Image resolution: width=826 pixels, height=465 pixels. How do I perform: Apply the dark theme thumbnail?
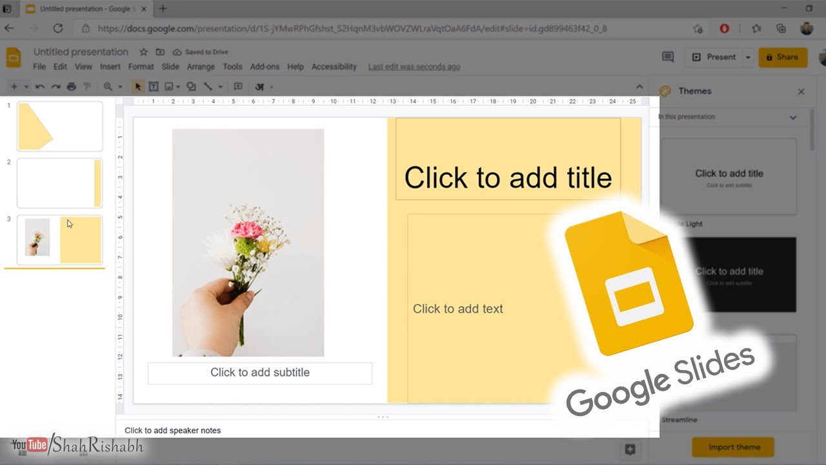click(x=729, y=274)
